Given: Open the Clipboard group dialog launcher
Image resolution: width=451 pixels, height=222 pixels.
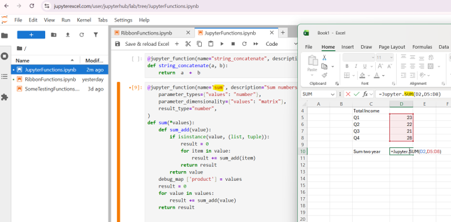Looking at the screenshot, I should [337, 83].
